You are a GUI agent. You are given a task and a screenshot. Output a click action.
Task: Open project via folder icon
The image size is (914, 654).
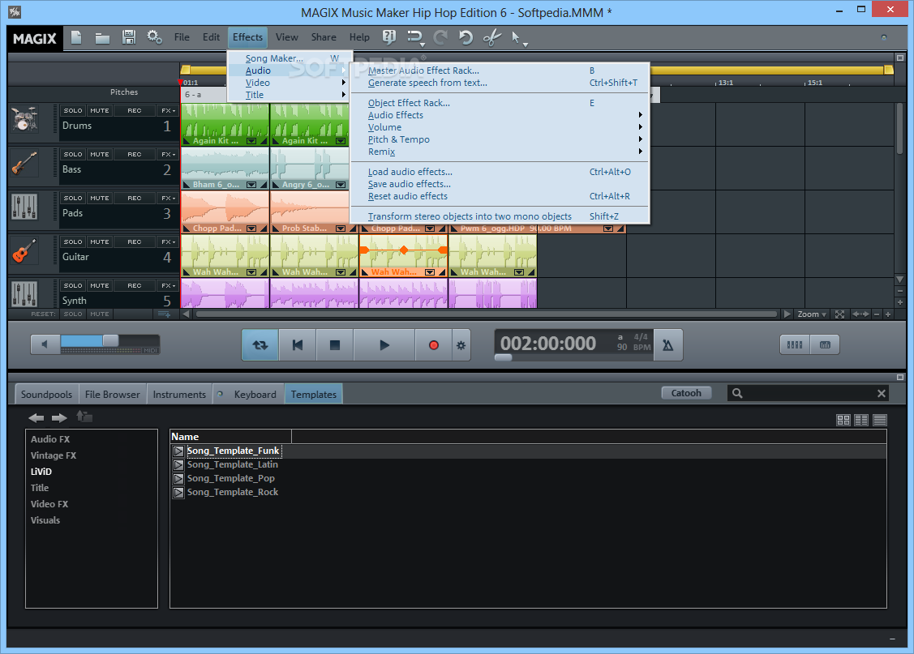point(102,38)
